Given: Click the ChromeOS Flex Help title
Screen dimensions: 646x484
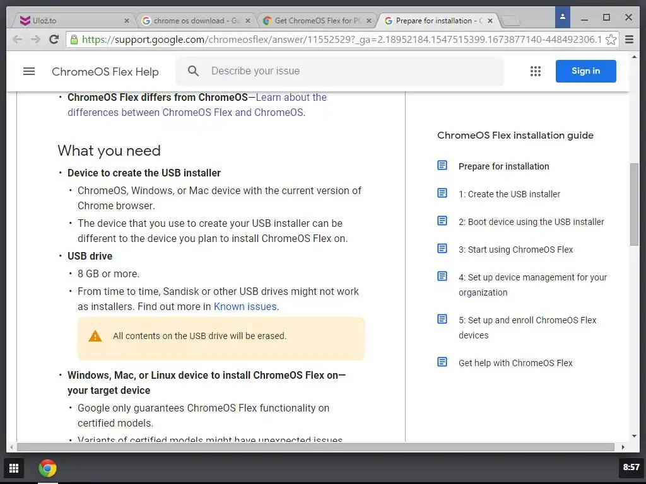Looking at the screenshot, I should (x=105, y=72).
